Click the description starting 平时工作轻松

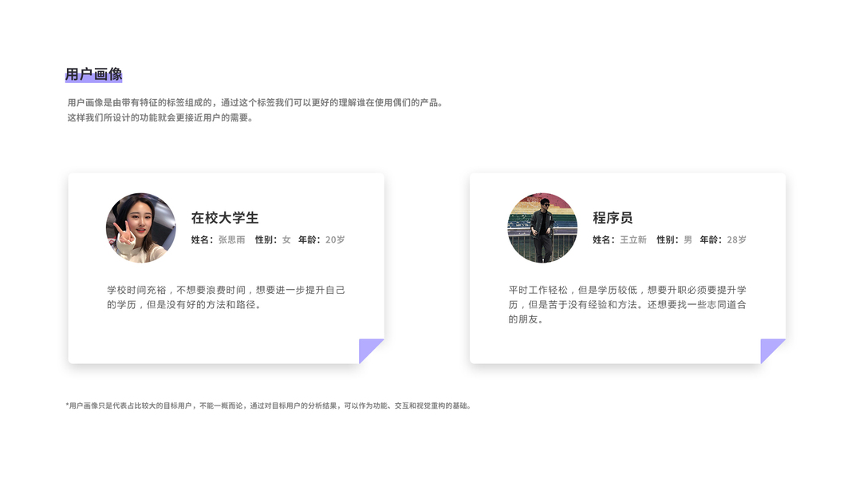coord(628,305)
